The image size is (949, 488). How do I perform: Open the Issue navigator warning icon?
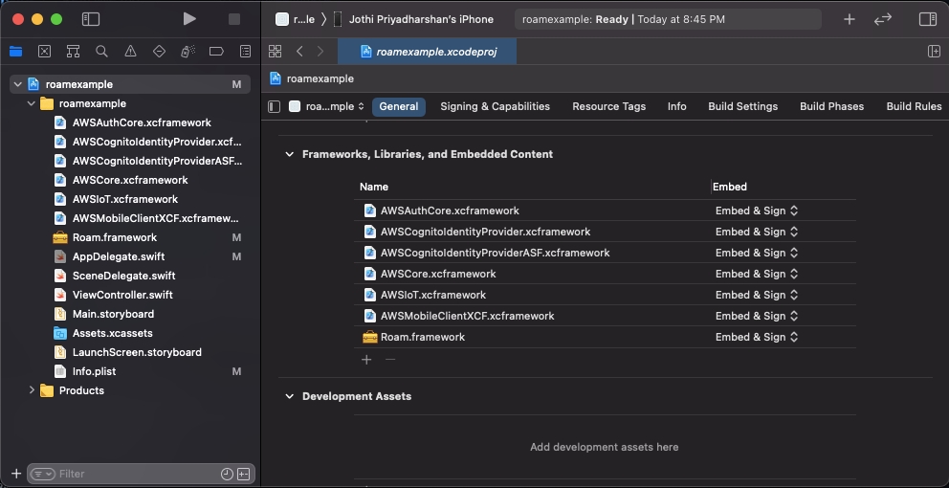pos(130,52)
